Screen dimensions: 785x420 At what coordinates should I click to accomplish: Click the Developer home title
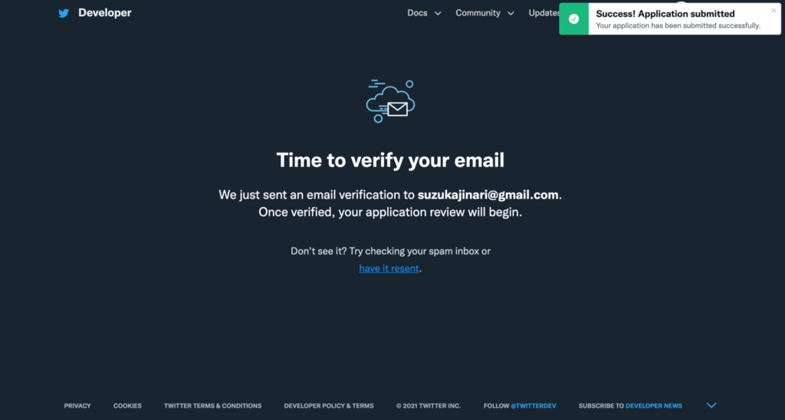[104, 13]
